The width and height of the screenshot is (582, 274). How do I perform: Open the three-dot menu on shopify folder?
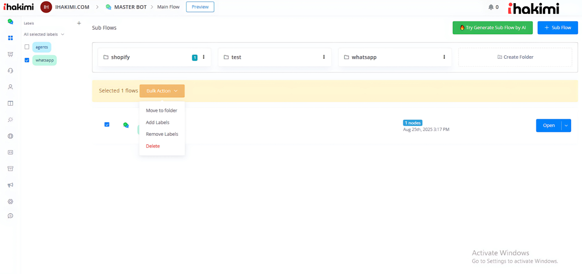click(x=203, y=57)
